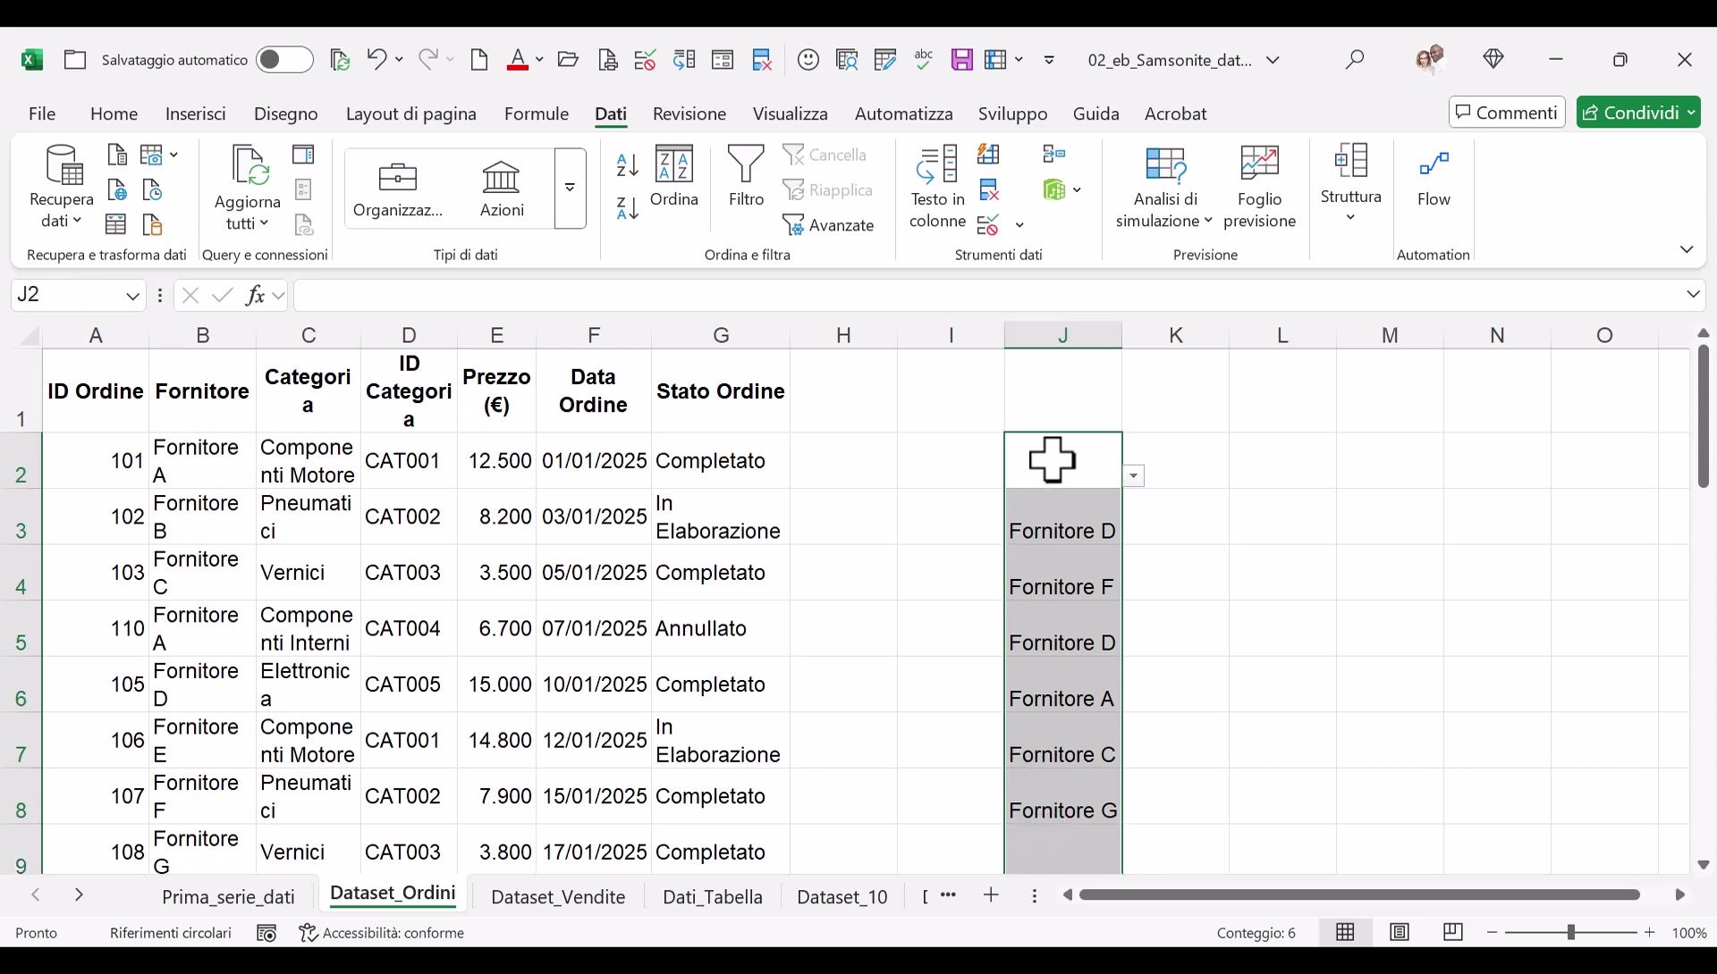The width and height of the screenshot is (1717, 974).
Task: Select the Dati_Tabella sheet tab
Action: [x=713, y=896]
